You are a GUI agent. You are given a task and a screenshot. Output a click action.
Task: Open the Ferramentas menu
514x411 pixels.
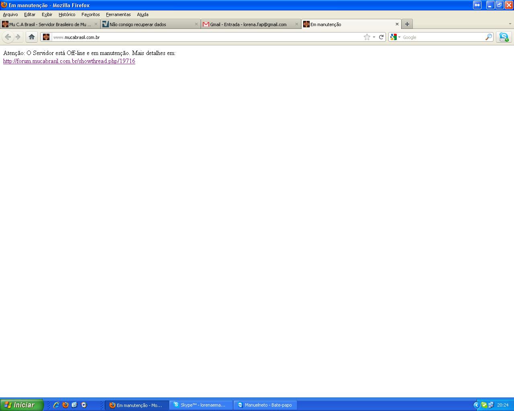click(x=118, y=14)
